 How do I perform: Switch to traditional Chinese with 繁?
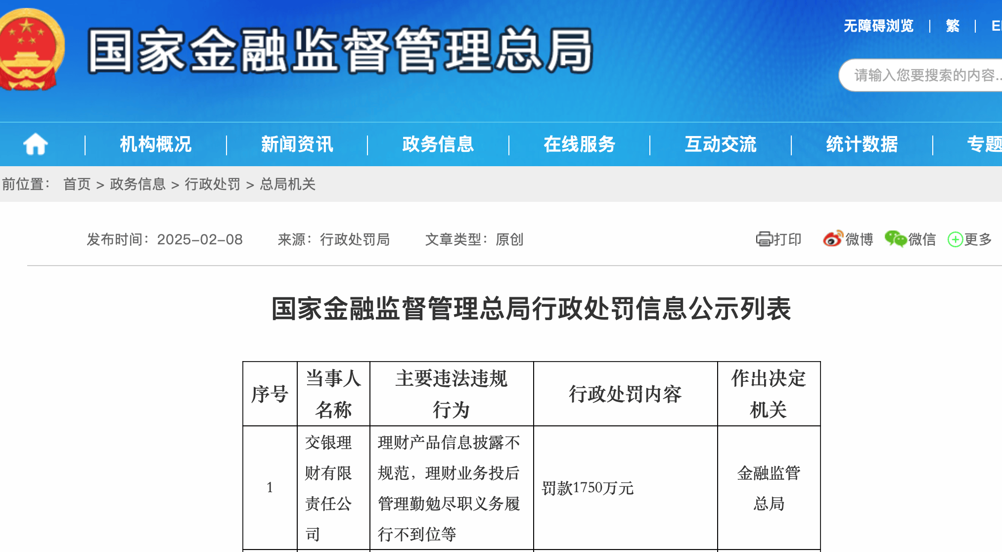point(953,26)
